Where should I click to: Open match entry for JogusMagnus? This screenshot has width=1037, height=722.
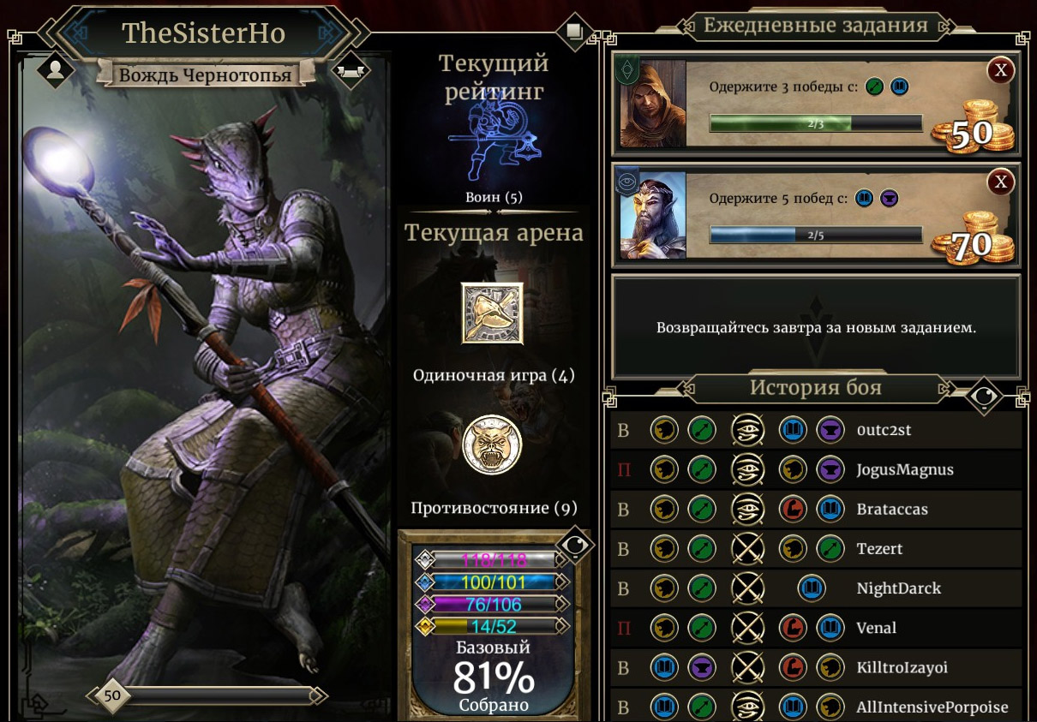coord(817,469)
